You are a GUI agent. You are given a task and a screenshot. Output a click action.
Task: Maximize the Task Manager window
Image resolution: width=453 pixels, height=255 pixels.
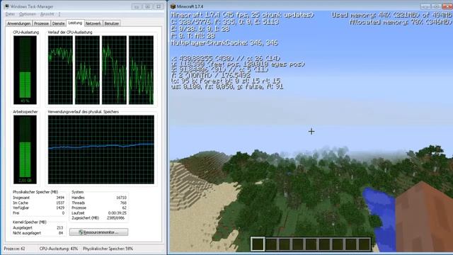coord(148,6)
